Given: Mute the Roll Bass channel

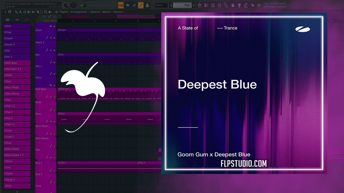Looking at the screenshot, I should 54,97.
